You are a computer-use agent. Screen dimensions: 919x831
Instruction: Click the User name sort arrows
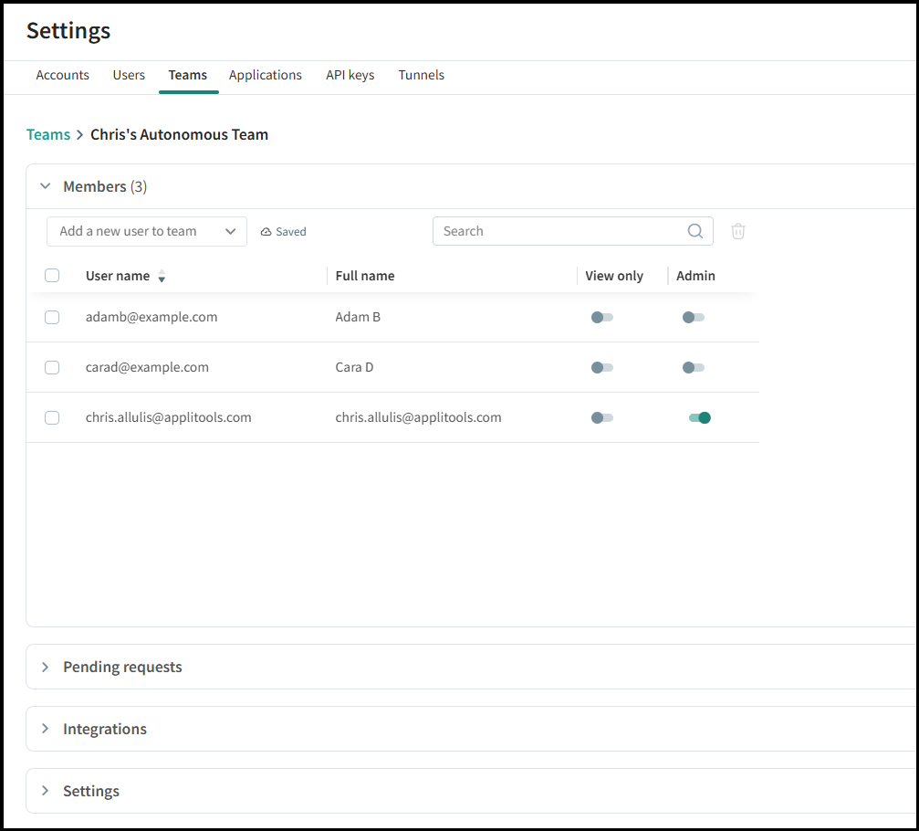pos(162,276)
